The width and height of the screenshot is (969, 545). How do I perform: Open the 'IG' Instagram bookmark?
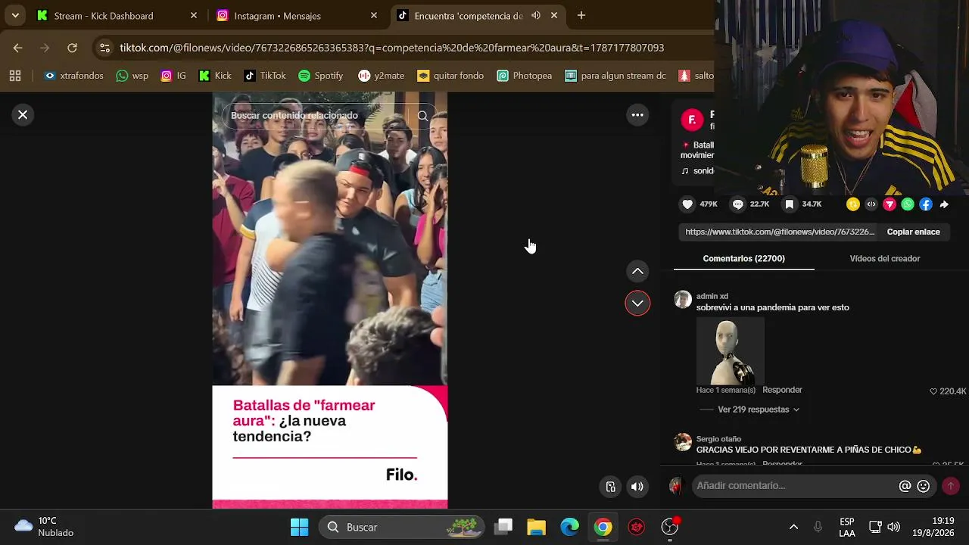tap(173, 76)
